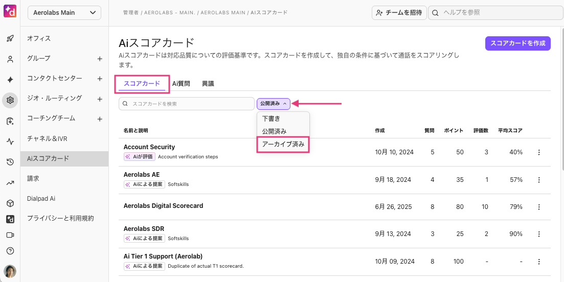The image size is (564, 282).
Task: Add a coaching team with plus icon
Action: tap(100, 119)
